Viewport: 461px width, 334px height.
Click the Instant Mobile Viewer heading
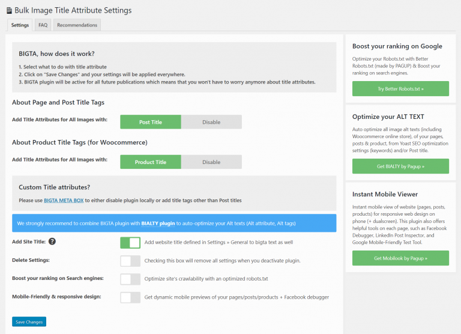click(x=385, y=195)
